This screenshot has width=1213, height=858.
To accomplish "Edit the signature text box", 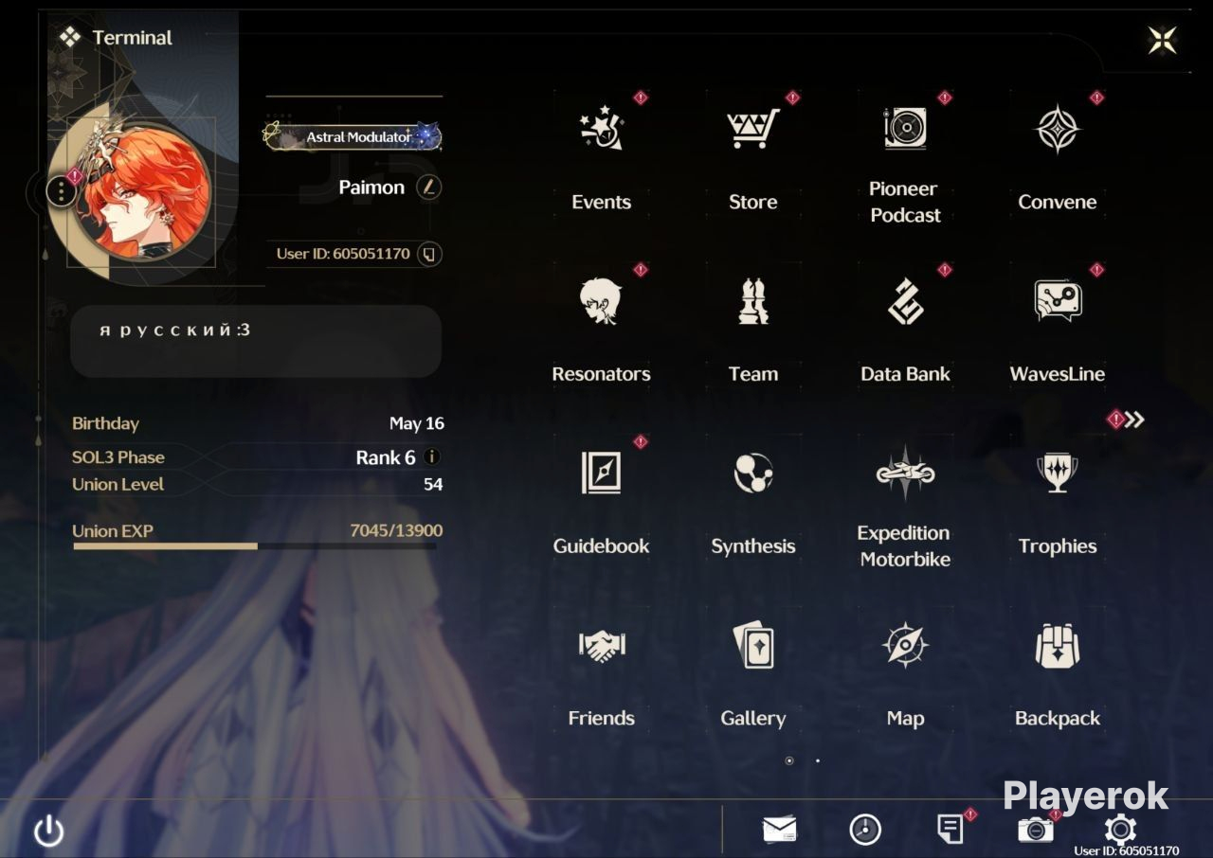I will tap(256, 341).
